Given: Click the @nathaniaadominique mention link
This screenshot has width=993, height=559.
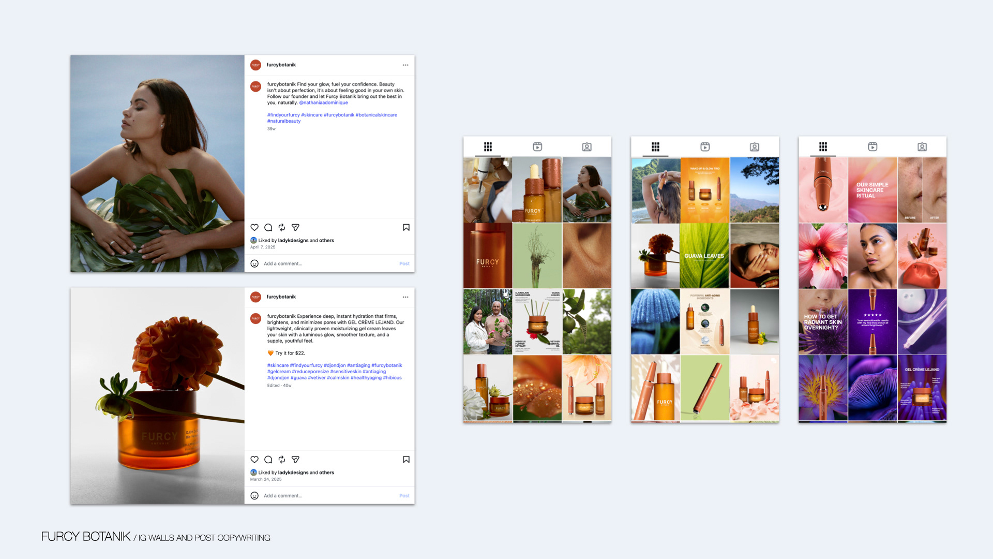Looking at the screenshot, I should tap(323, 102).
